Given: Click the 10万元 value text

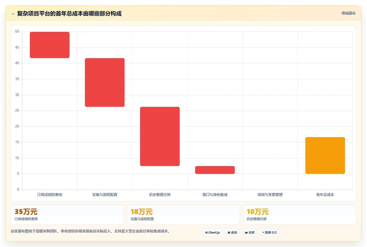Looking at the screenshot, I should tap(258, 212).
